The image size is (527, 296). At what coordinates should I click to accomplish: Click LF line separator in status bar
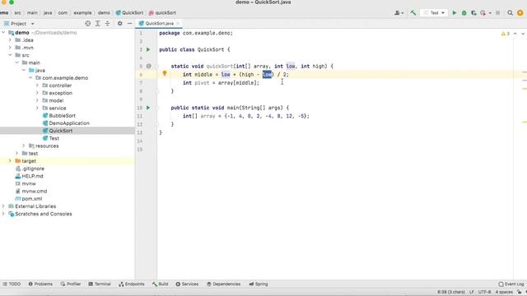click(x=472, y=292)
